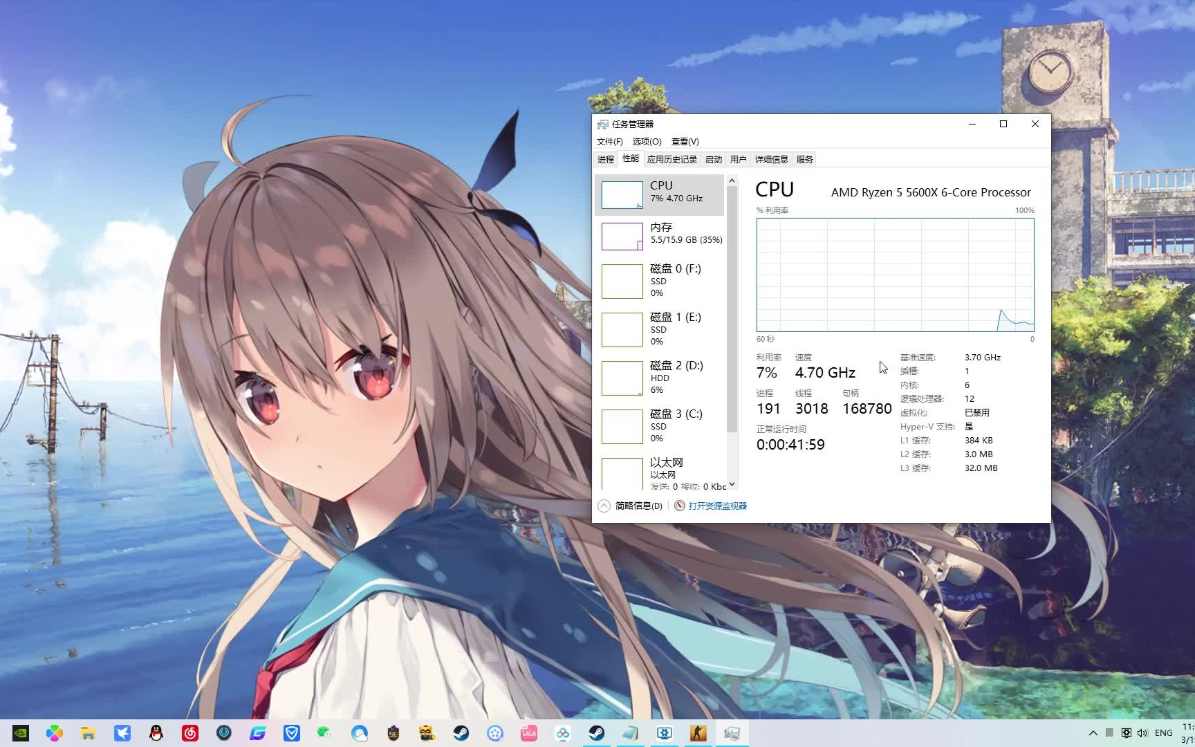
Task: Switch to the 启动 startup tab
Action: (713, 158)
